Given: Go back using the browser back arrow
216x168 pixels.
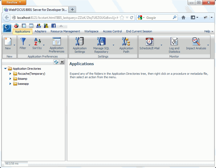Looking at the screenshot, I should click(x=7, y=18).
